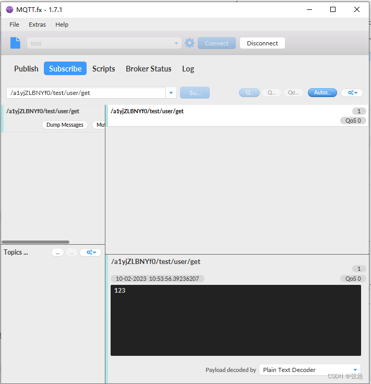Click the Disconnect button
The width and height of the screenshot is (371, 384).
click(262, 43)
